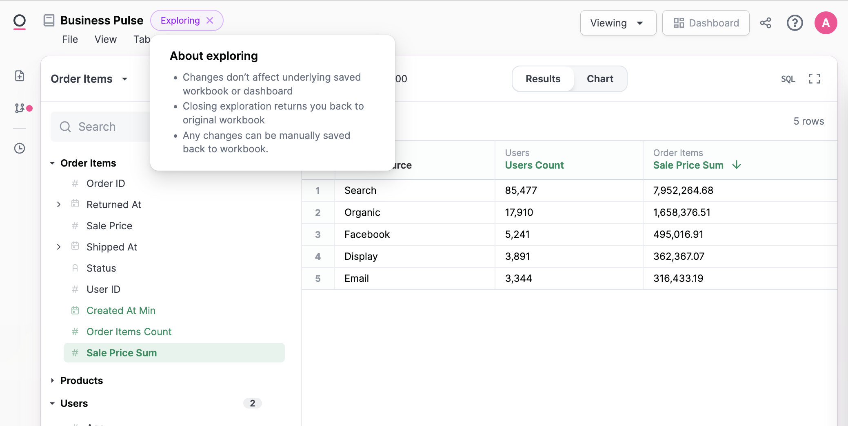
Task: Sort by Sale Price Sum column header
Action: click(688, 165)
